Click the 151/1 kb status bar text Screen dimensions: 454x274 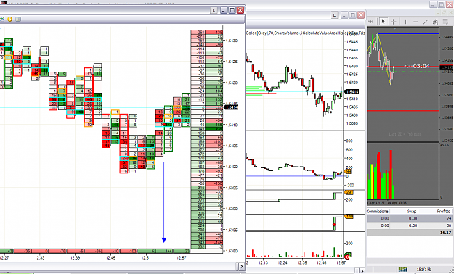[x=424, y=270]
